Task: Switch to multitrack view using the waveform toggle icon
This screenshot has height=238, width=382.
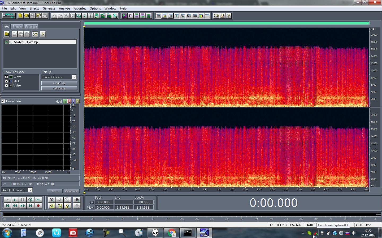Action: [x=8, y=16]
